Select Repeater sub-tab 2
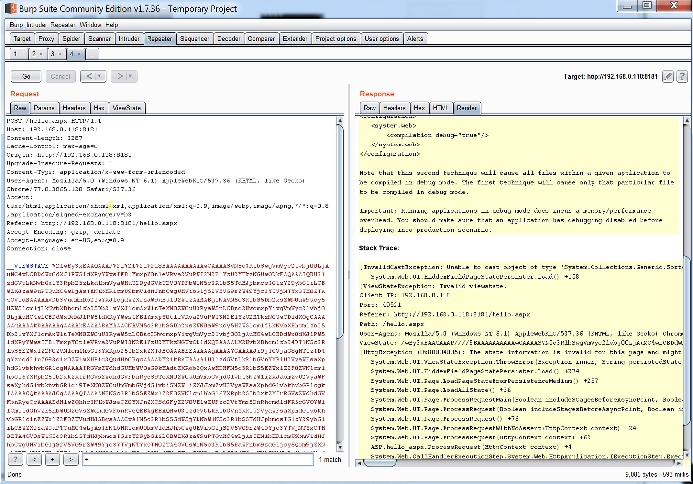693x484 pixels. (x=34, y=54)
